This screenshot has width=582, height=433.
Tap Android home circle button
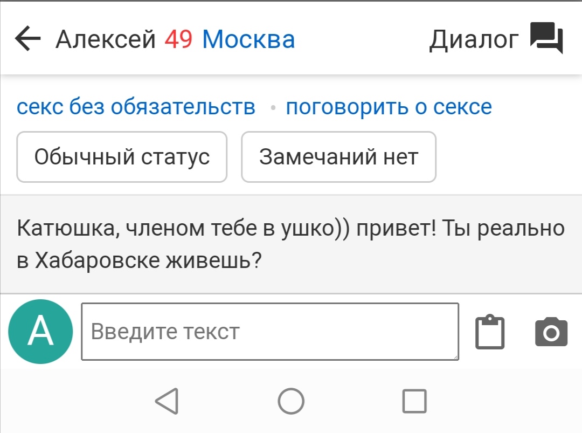(291, 401)
